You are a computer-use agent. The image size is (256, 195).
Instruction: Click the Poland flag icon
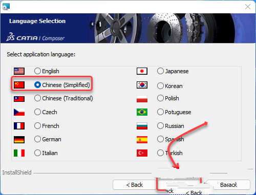(x=142, y=99)
